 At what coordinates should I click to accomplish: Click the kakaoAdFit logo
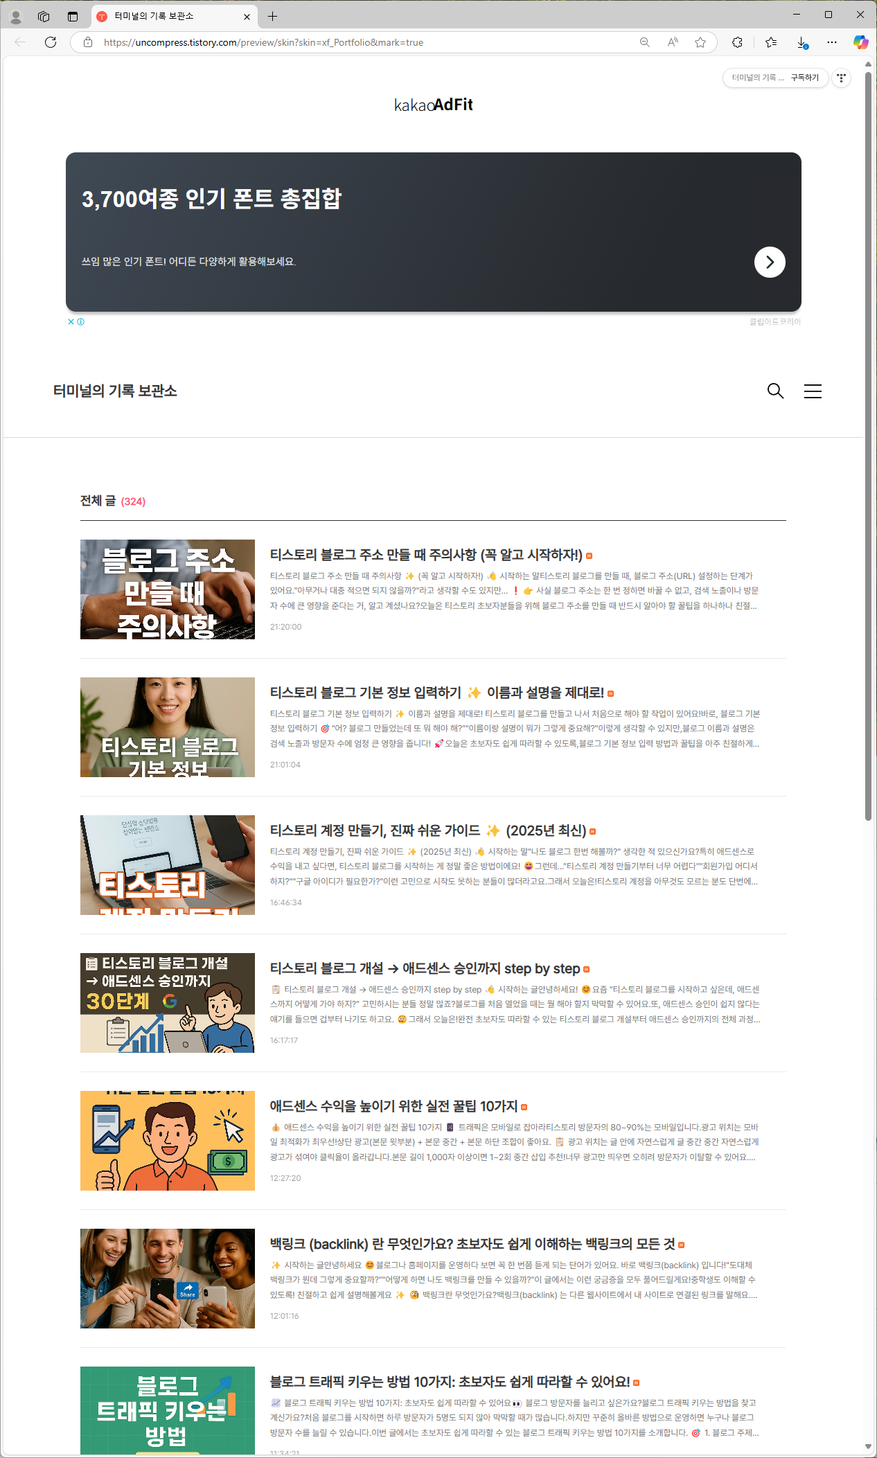pyautogui.click(x=434, y=105)
